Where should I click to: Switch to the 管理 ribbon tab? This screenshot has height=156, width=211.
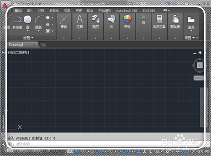coord(78,11)
